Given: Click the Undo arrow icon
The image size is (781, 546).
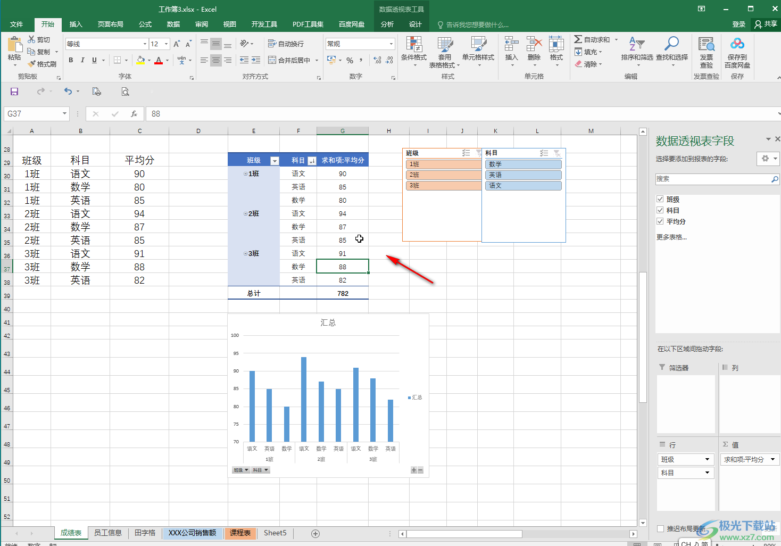Looking at the screenshot, I should pos(68,92).
